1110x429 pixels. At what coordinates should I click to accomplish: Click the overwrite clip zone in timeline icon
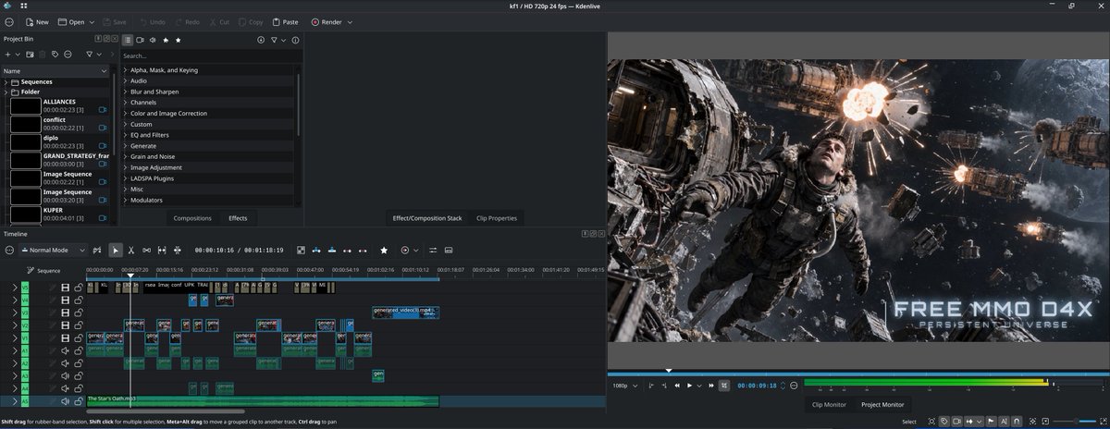tap(331, 250)
